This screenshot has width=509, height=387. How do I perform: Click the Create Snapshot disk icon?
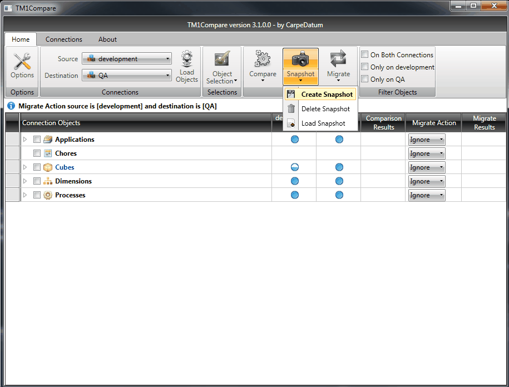click(291, 95)
